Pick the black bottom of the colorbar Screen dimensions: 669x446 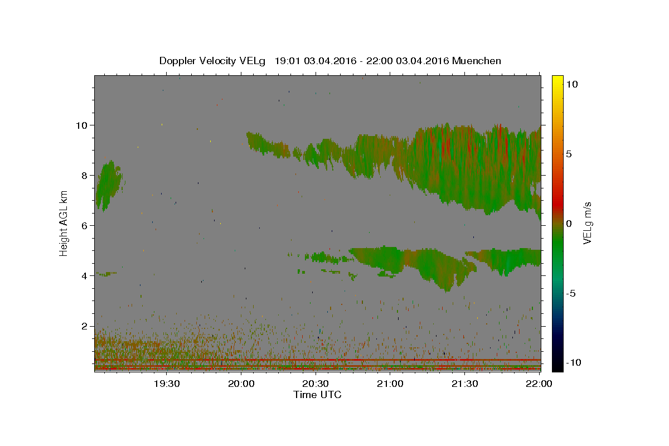(x=557, y=365)
